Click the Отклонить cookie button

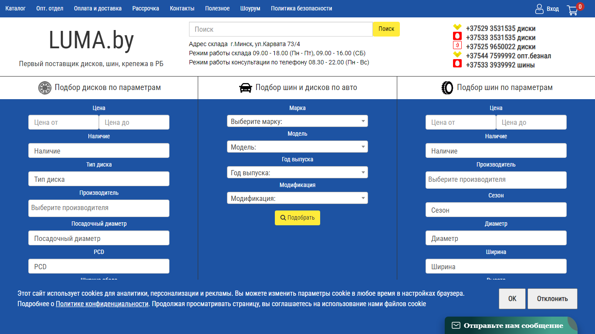click(x=552, y=299)
